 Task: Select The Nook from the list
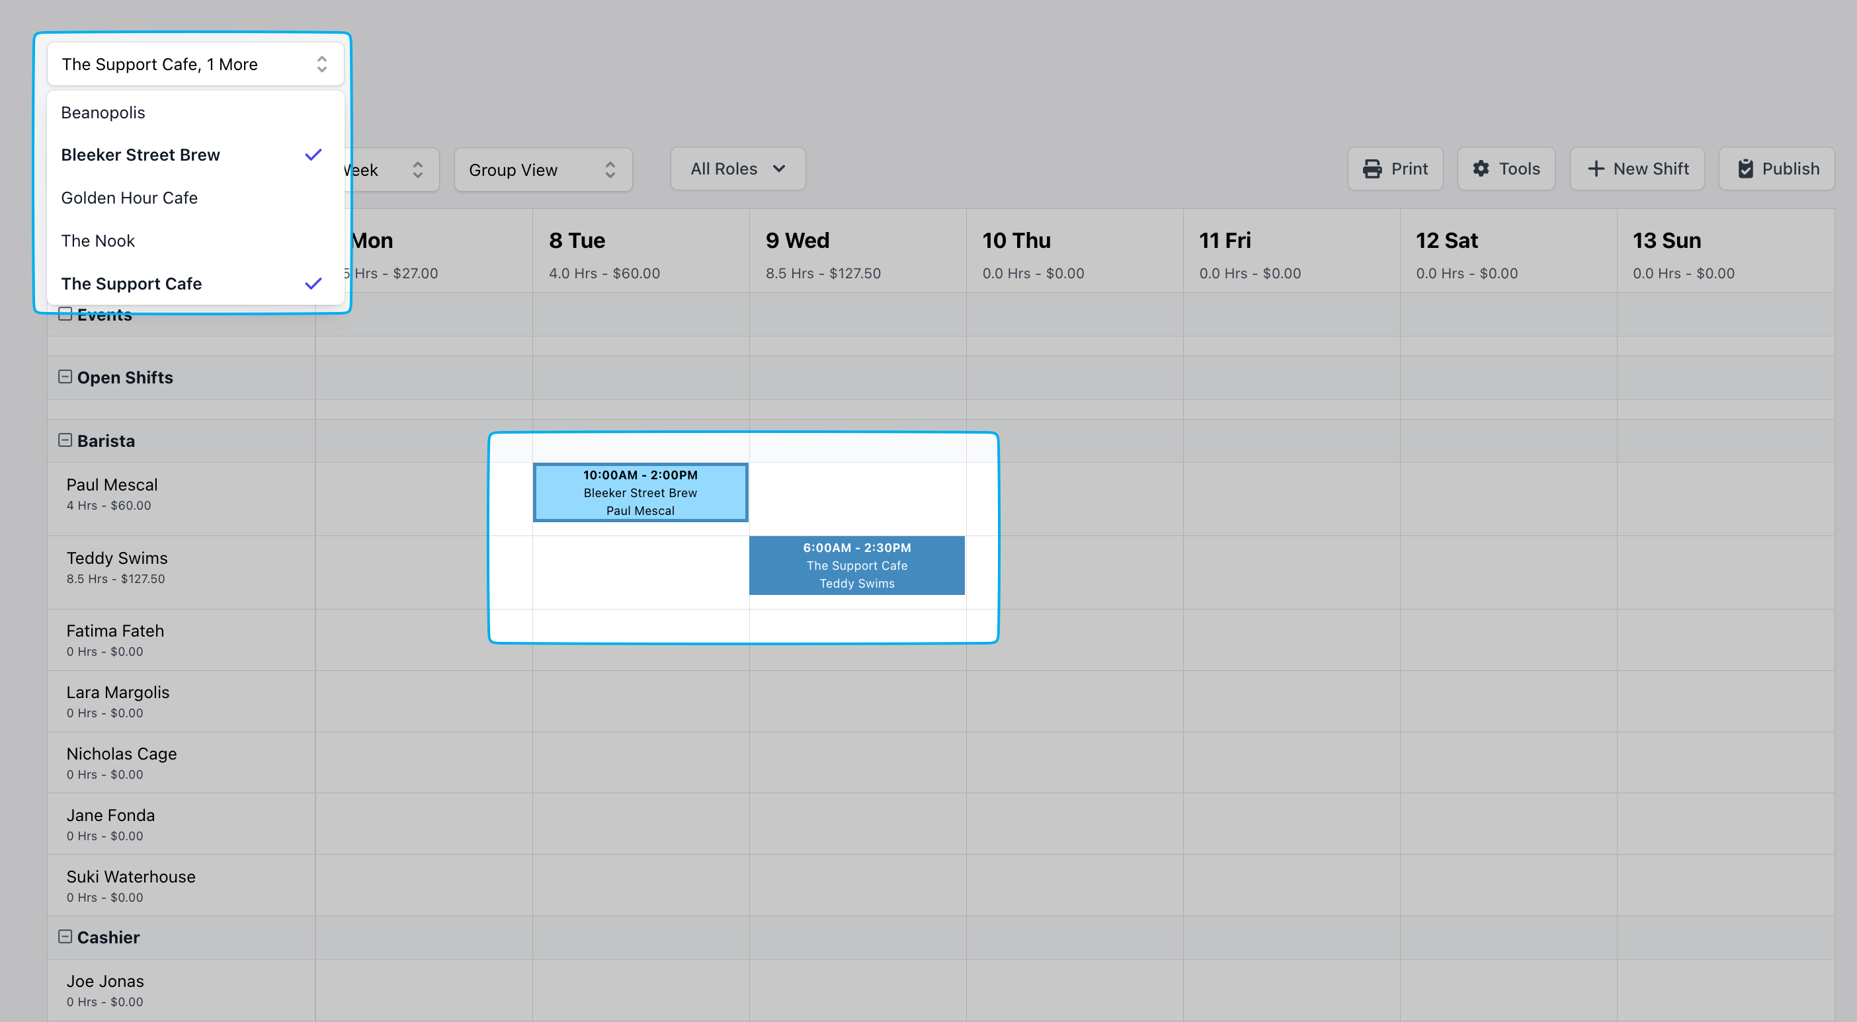[98, 241]
